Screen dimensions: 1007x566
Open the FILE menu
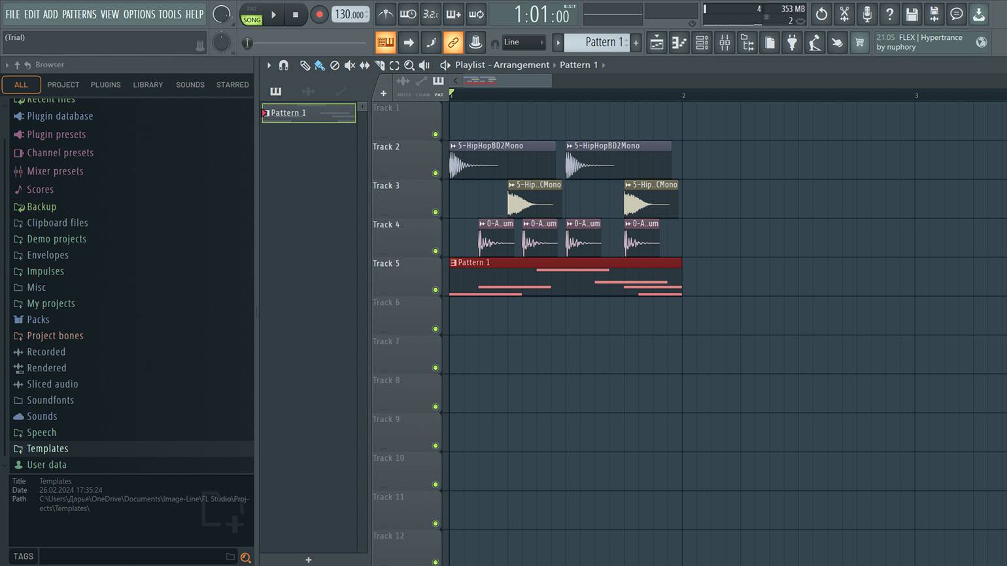point(12,14)
